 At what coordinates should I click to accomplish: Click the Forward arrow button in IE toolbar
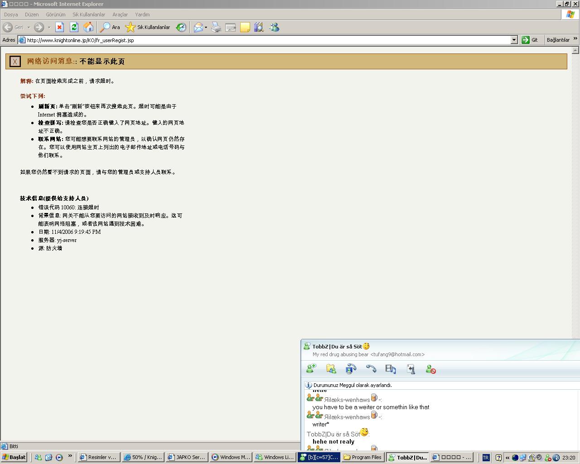39,27
